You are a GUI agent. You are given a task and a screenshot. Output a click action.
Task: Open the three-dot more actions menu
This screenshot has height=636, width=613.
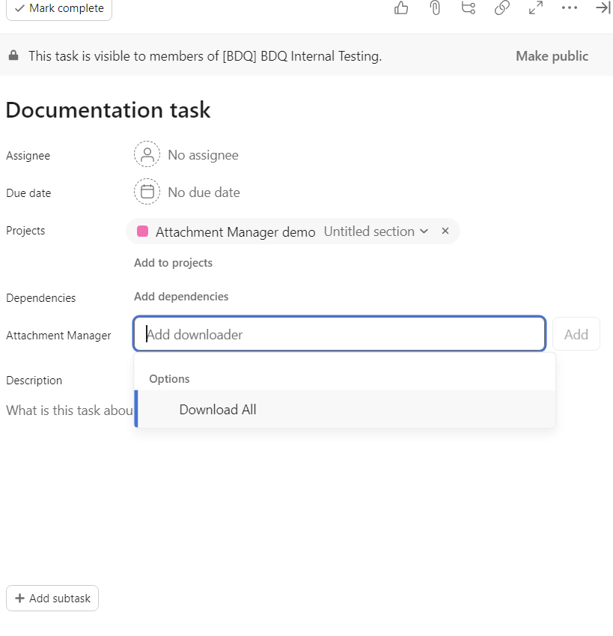pos(570,8)
